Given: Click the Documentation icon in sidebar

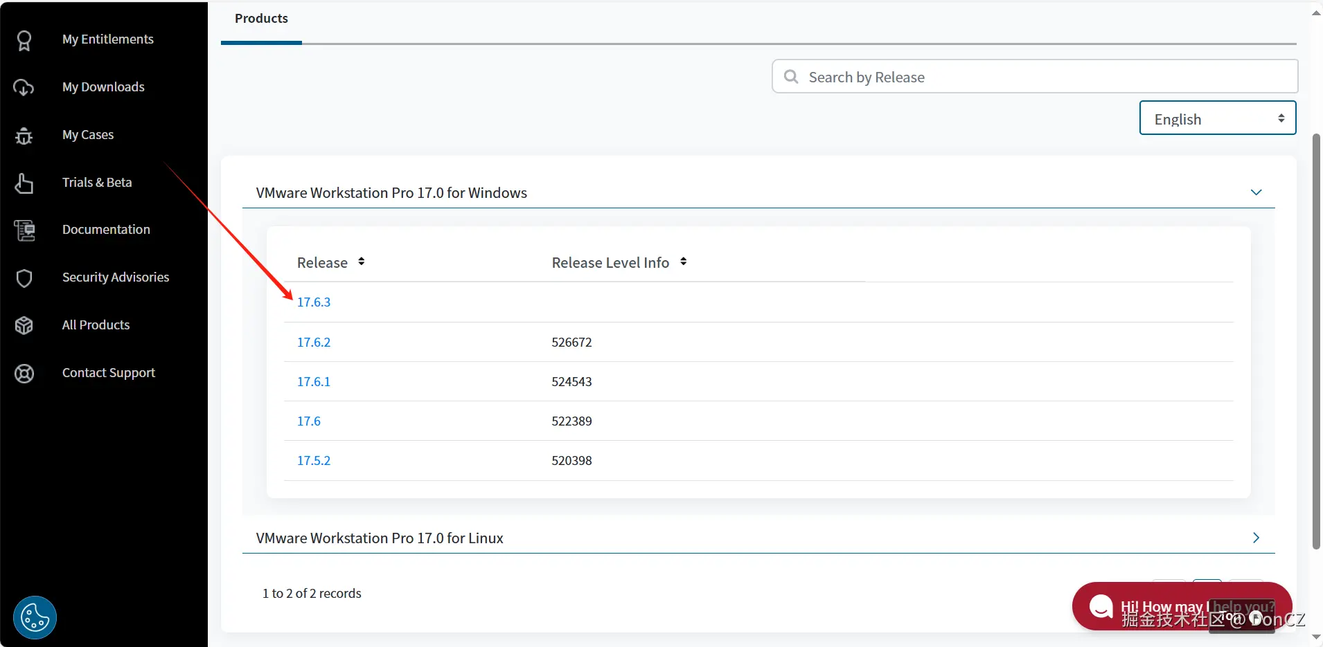Looking at the screenshot, I should [x=24, y=230].
